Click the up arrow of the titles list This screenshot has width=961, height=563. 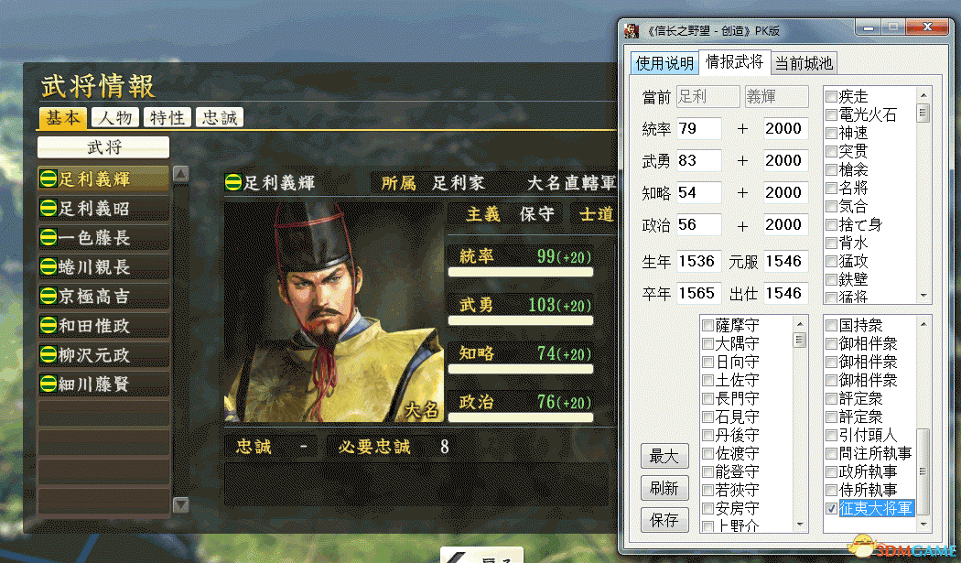(923, 324)
